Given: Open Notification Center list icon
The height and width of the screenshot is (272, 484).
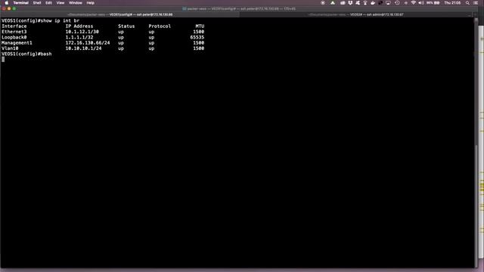Looking at the screenshot, I should [476, 3].
